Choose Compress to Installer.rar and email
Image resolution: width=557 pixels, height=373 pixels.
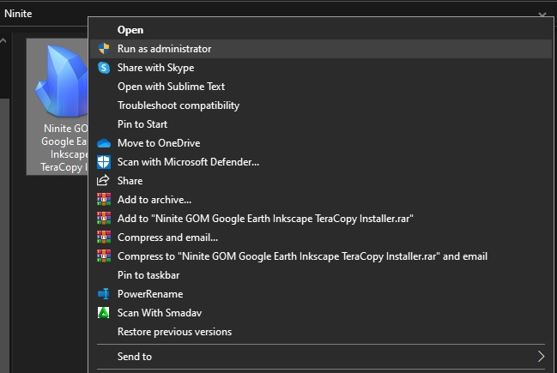click(x=302, y=256)
